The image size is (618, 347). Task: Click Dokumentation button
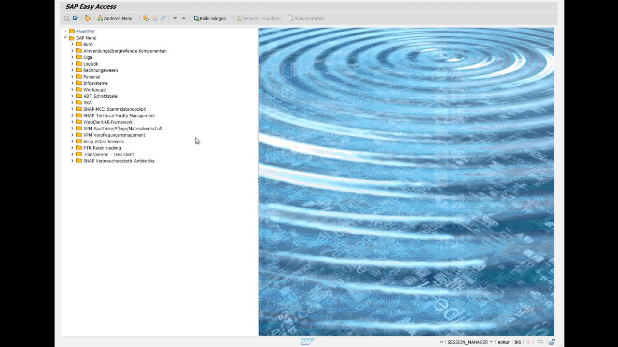[307, 18]
